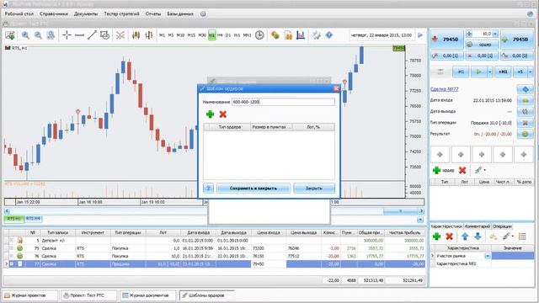Switch chart to bar display

tap(149, 35)
